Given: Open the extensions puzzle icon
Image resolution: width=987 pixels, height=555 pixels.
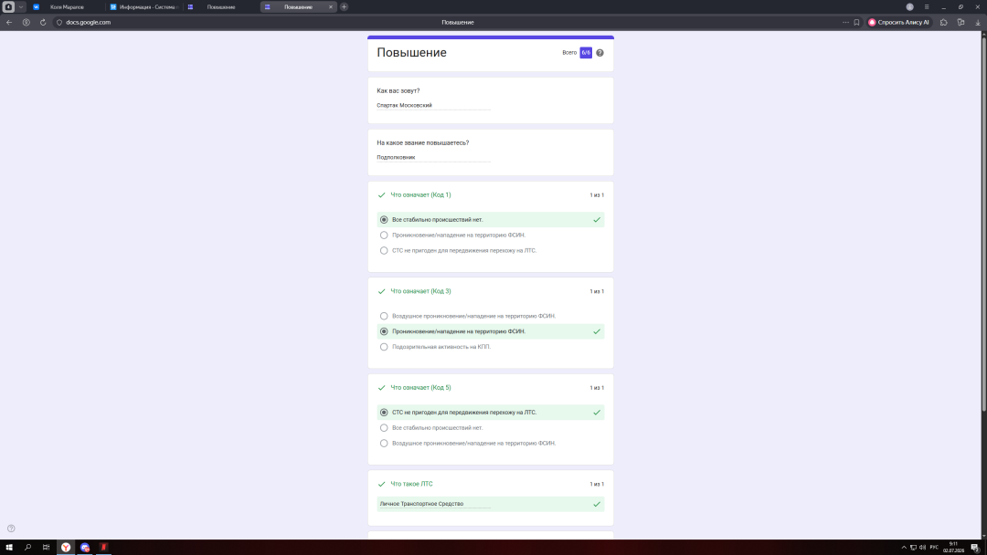Looking at the screenshot, I should click(943, 22).
